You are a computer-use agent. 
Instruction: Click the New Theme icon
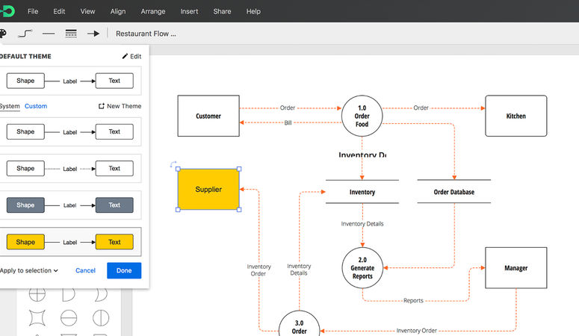pyautogui.click(x=101, y=106)
